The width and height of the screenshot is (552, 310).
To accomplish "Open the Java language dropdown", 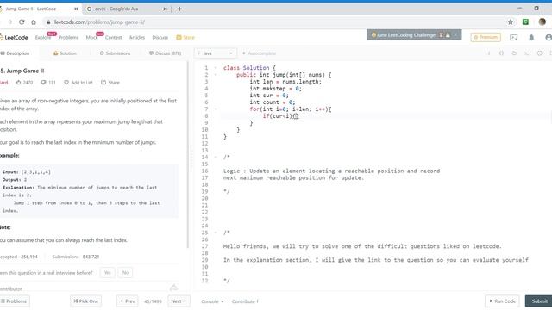I will coord(216,53).
